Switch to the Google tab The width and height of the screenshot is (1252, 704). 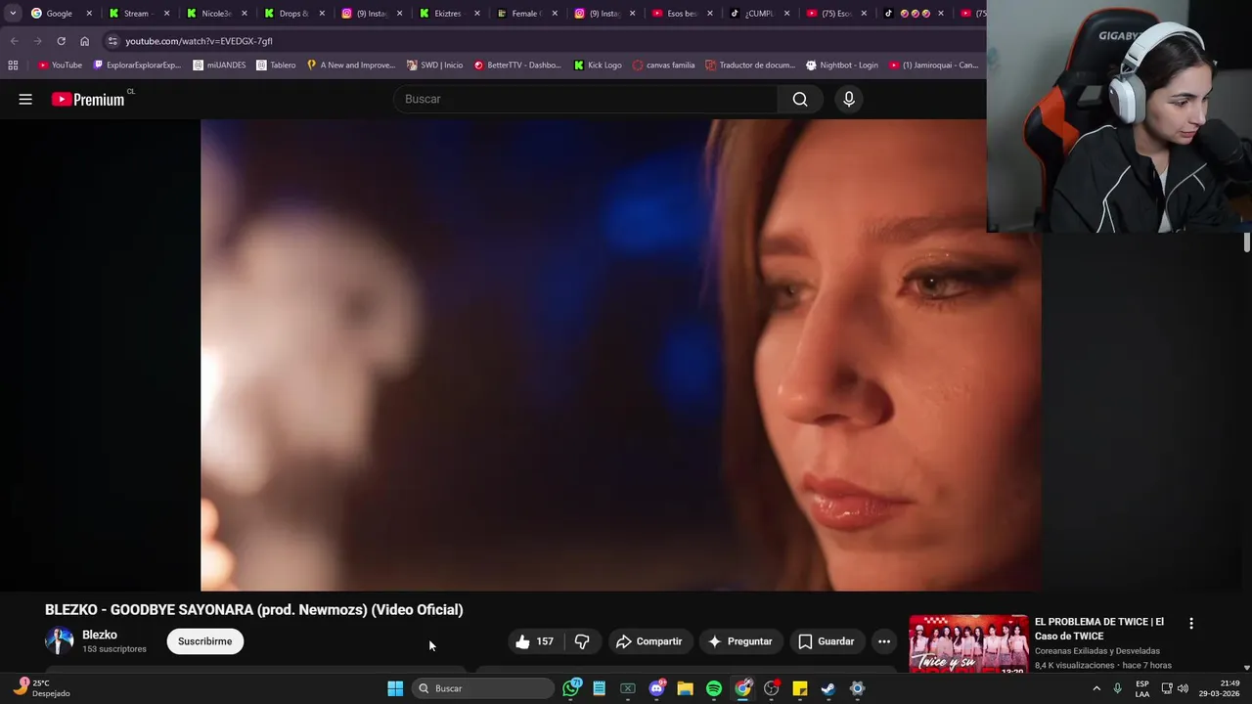60,14
